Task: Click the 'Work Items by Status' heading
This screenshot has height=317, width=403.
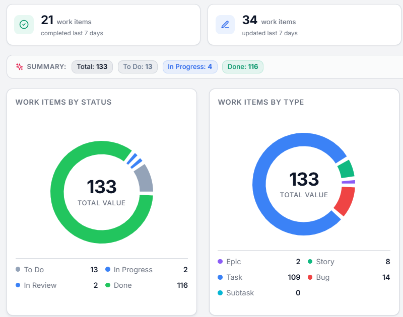Action: click(63, 102)
